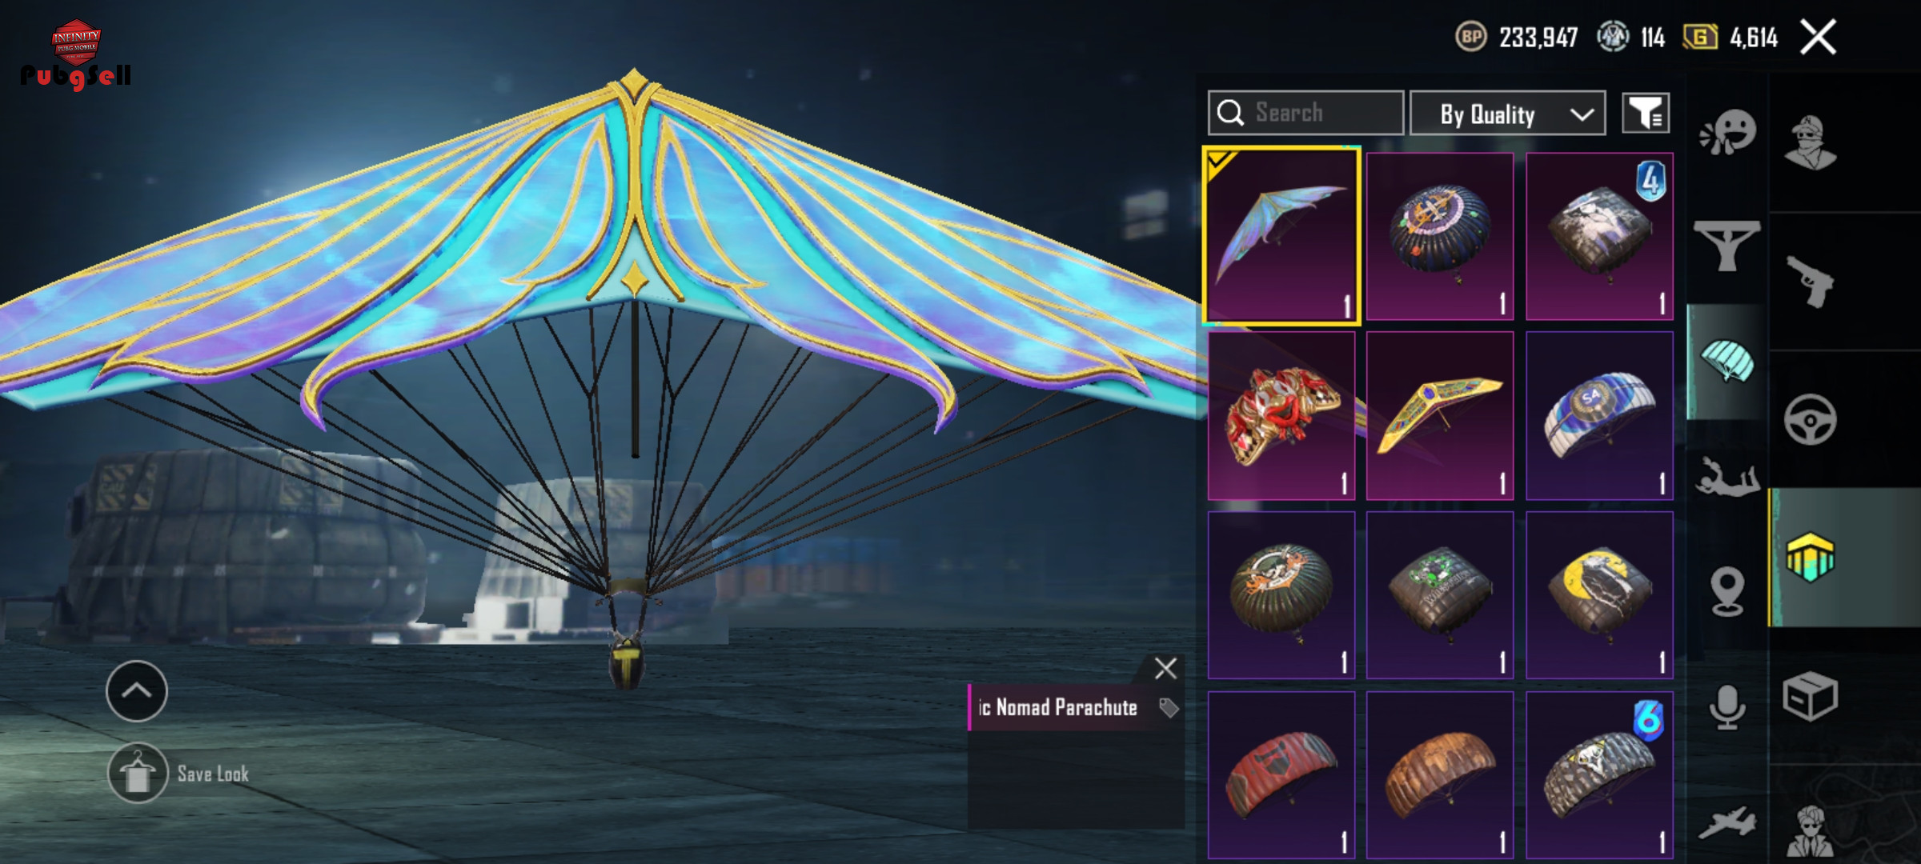Click the BP coin currency icon
Image resolution: width=1921 pixels, height=864 pixels.
(x=1470, y=37)
